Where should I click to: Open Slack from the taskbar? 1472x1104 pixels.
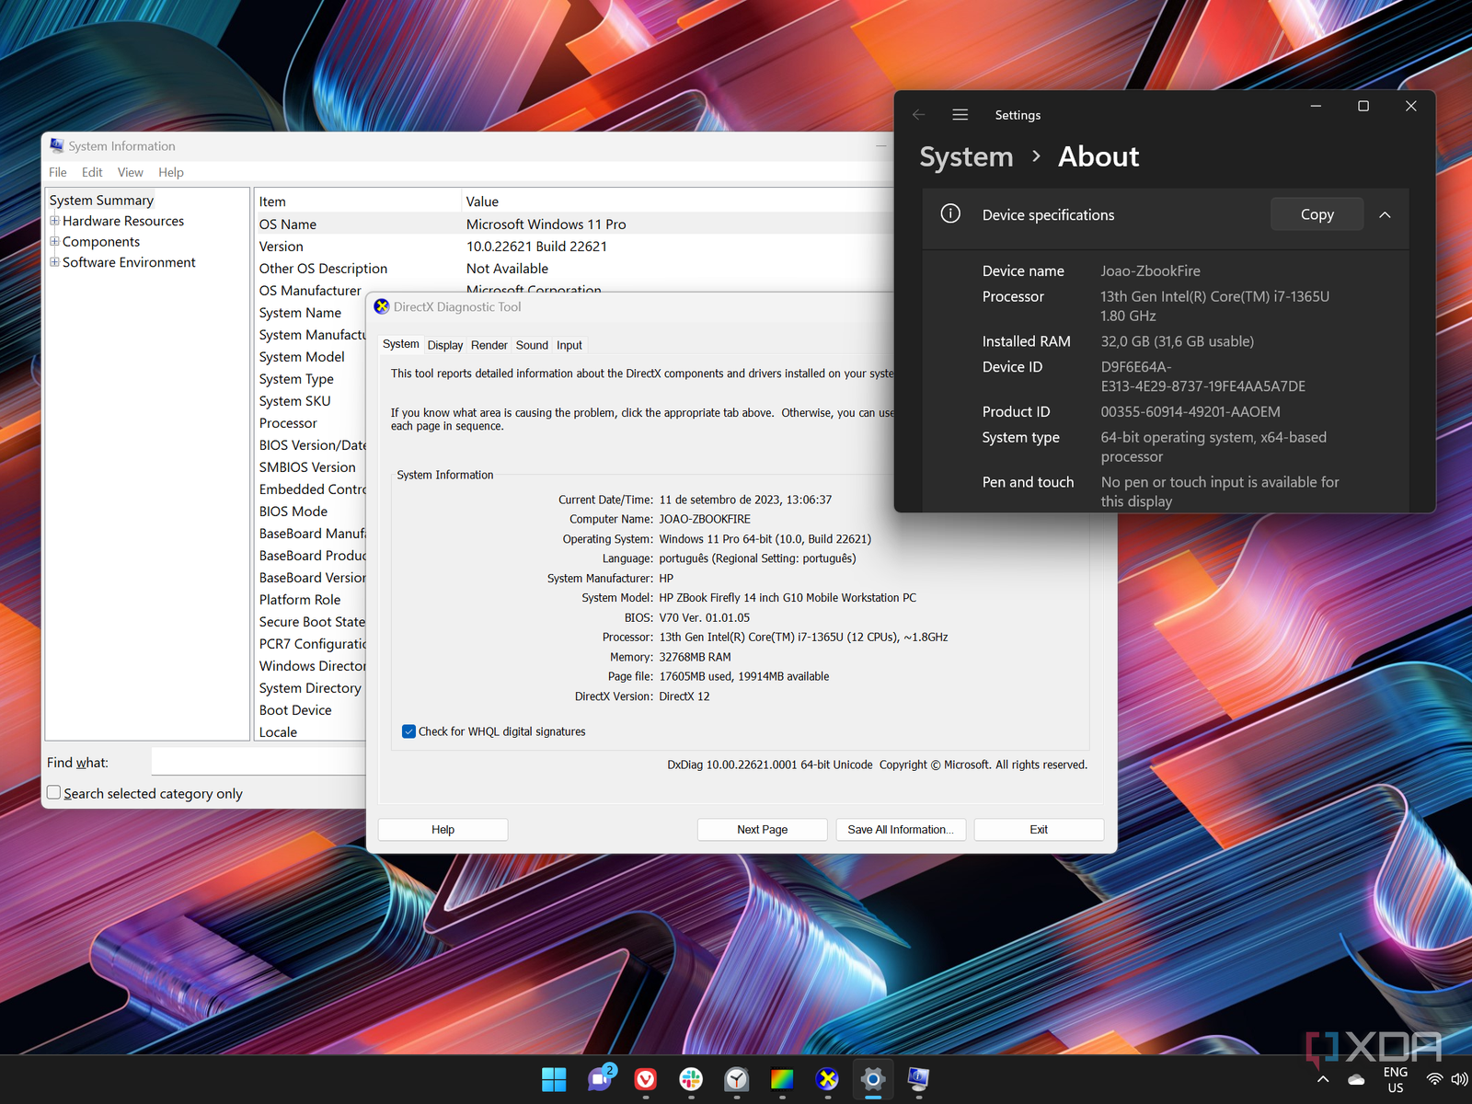click(x=691, y=1079)
